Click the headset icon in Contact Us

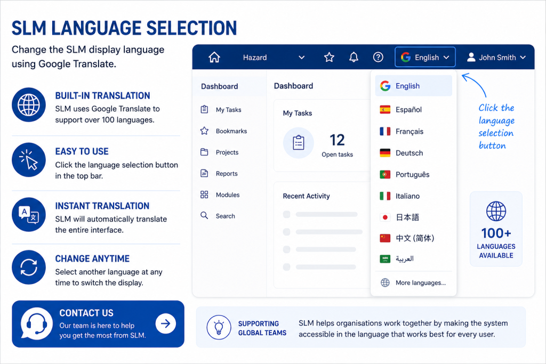[x=37, y=323]
